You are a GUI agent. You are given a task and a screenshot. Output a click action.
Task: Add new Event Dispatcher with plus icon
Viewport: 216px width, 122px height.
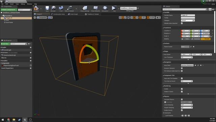[31, 68]
